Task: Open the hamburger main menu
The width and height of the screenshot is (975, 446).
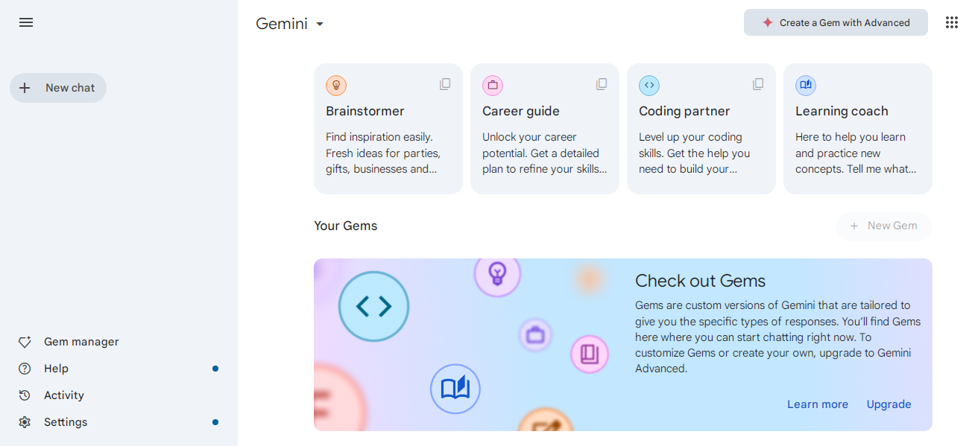Action: (26, 22)
